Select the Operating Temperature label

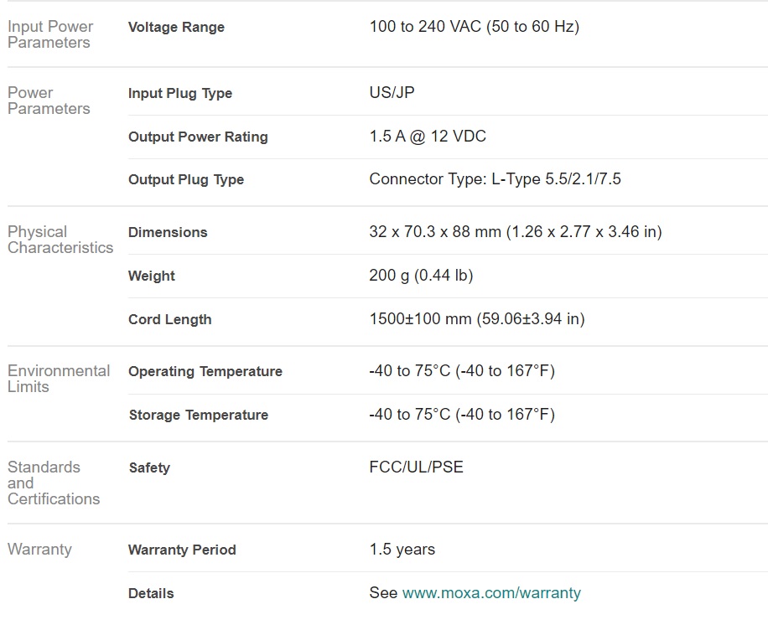(x=205, y=371)
